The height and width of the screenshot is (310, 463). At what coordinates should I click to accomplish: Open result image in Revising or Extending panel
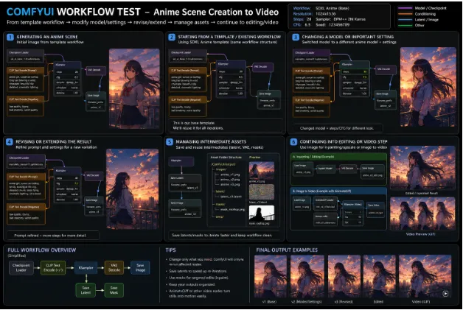click(132, 189)
